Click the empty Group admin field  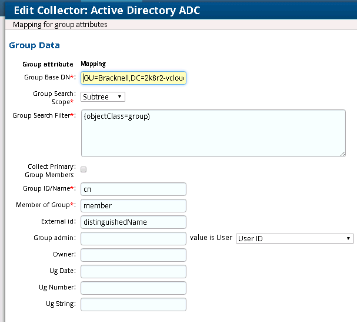[134, 238]
